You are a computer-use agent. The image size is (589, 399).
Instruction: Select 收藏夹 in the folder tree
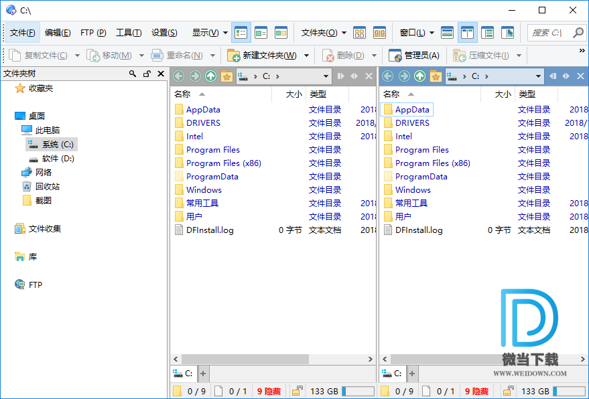pyautogui.click(x=34, y=88)
